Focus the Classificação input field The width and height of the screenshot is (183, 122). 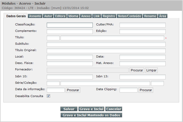click(70, 25)
